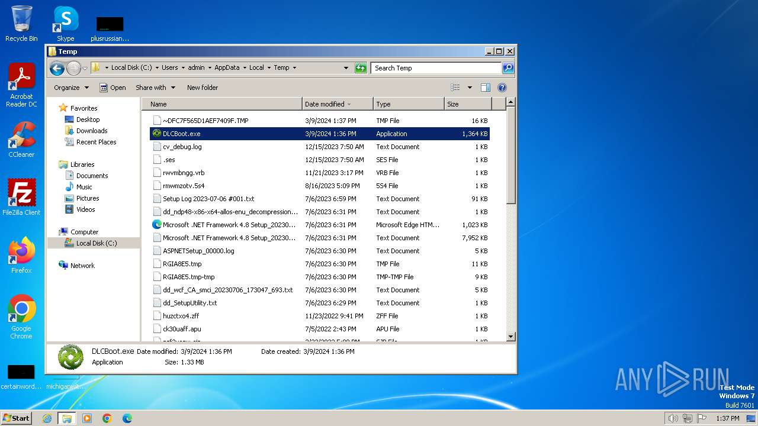Click the Help question mark icon

coord(502,88)
